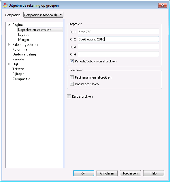Click the Toepassen button
The width and height of the screenshot is (170, 182).
coord(130,173)
